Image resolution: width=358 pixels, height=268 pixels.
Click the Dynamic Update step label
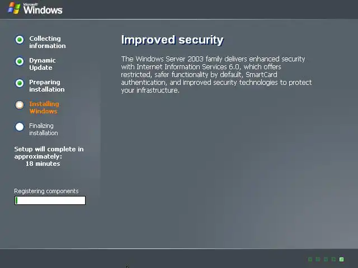click(43, 64)
